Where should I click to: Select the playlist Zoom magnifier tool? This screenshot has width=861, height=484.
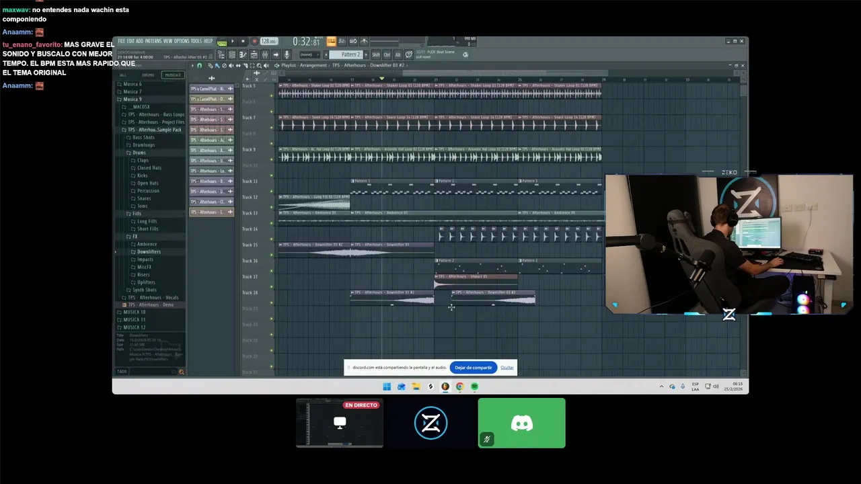point(259,65)
